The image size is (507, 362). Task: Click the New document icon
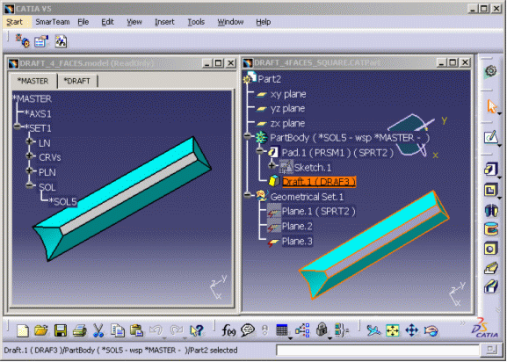(x=23, y=330)
